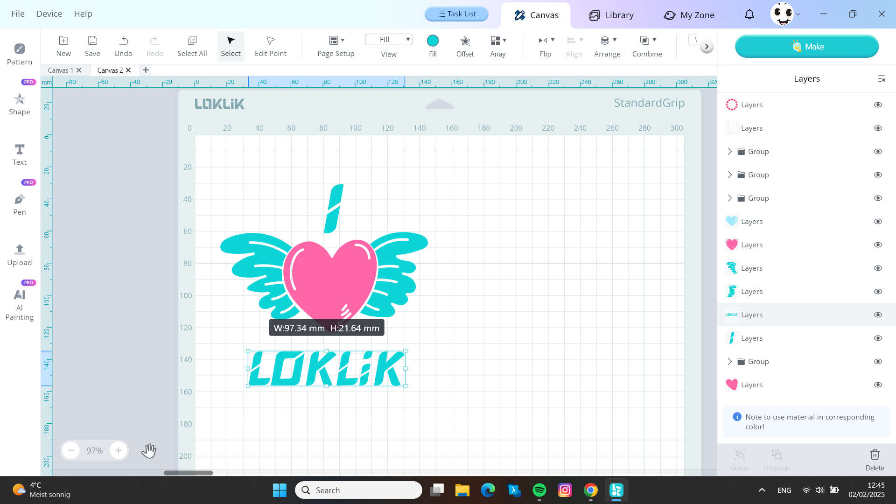
Task: Click the horizontal canvas scrollbar
Action: pos(189,473)
